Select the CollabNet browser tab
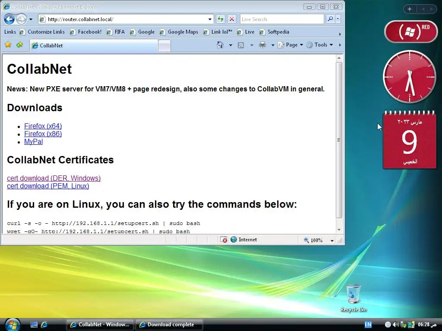The image size is (442, 331). 94,46
